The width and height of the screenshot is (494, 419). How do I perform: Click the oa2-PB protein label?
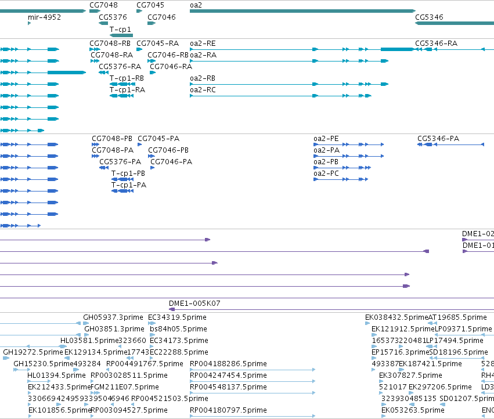(326, 162)
